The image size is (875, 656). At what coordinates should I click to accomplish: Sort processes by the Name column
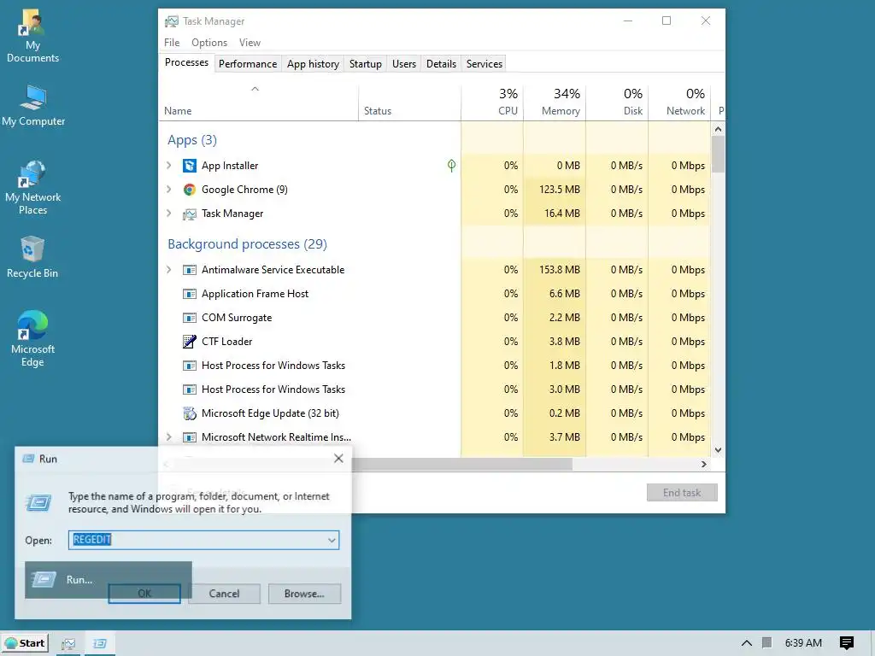click(x=258, y=102)
